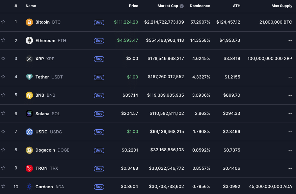Viewport: 296px width, 194px height.
Task: Click Ethereum price $4,593.47
Action: pyautogui.click(x=128, y=40)
